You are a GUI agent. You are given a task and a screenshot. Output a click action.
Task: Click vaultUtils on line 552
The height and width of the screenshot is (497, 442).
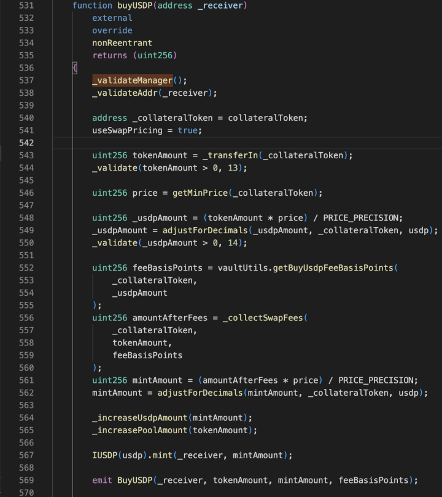pyautogui.click(x=242, y=268)
